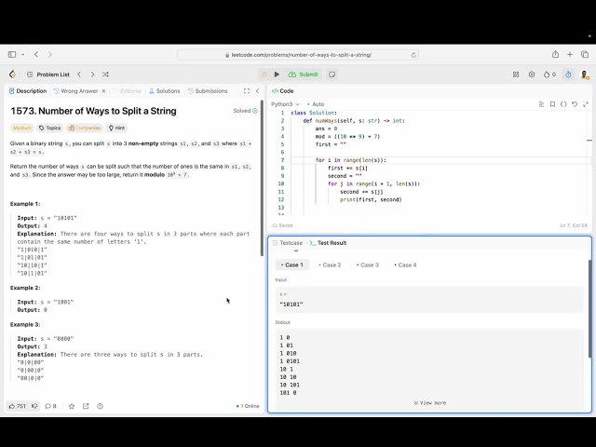Open the Python3 language dropdown
This screenshot has height=447, width=596.
point(285,104)
